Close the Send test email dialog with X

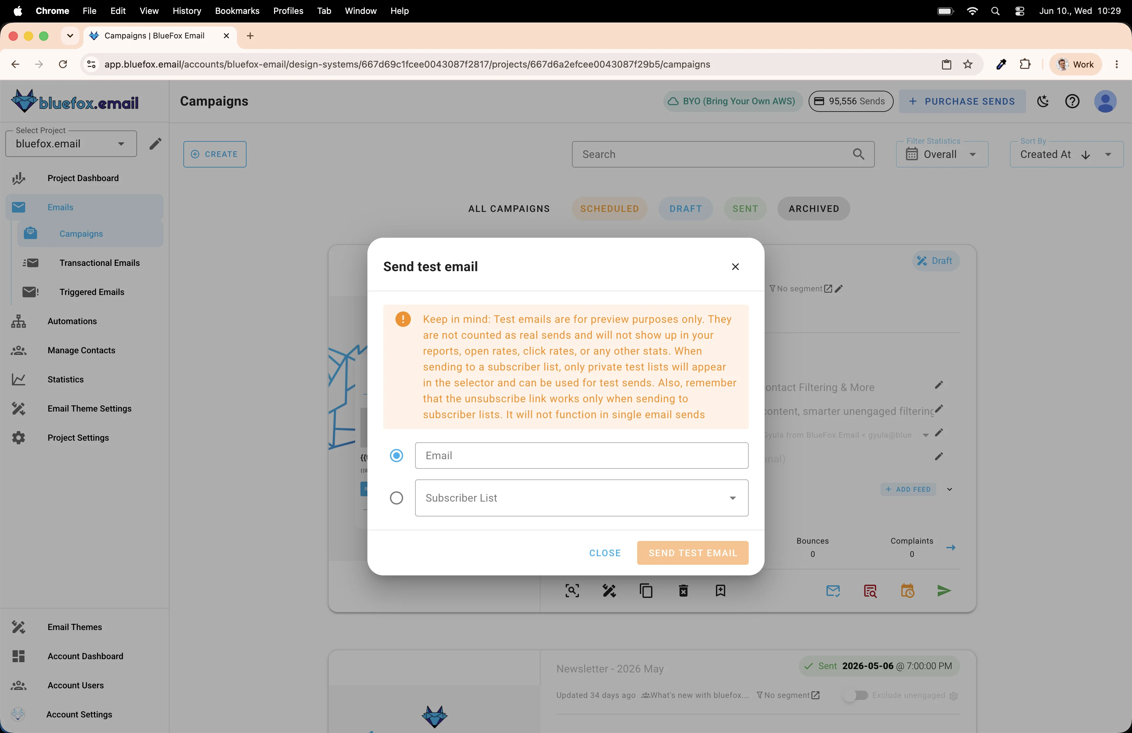pyautogui.click(x=735, y=267)
